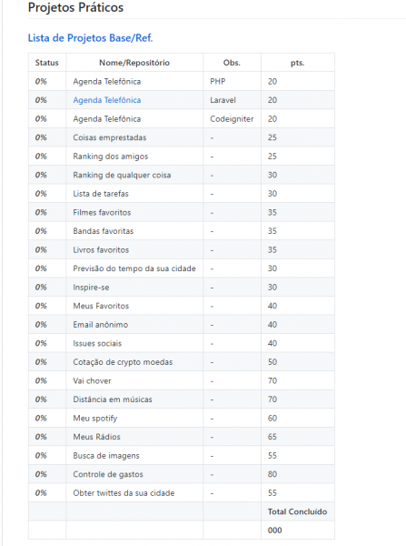Viewport: 406px width, 546px height.
Task: Click the Total Concluído label cell
Action: 298,511
